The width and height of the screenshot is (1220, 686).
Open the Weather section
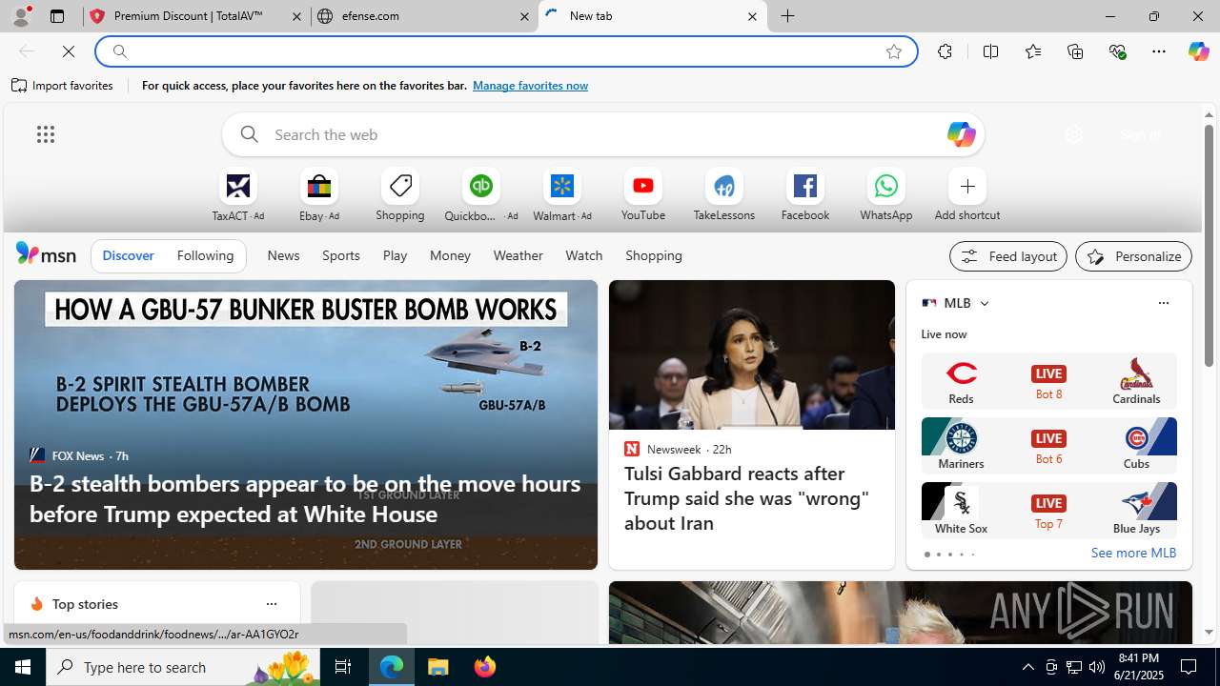[518, 255]
